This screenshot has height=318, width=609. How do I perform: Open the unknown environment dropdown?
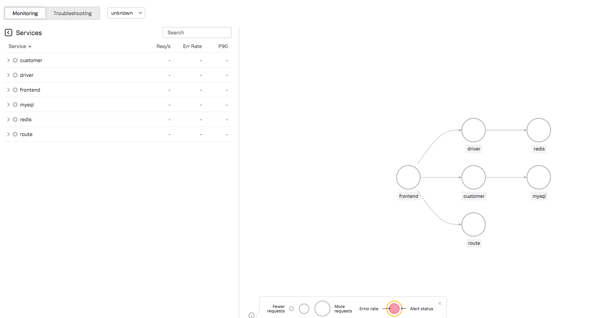[x=126, y=13]
